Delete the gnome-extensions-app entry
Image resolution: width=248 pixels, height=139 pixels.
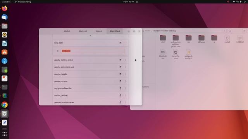point(121,67)
